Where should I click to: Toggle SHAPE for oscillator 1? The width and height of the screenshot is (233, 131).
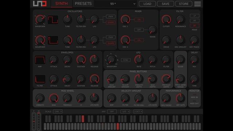[x=111, y=23]
